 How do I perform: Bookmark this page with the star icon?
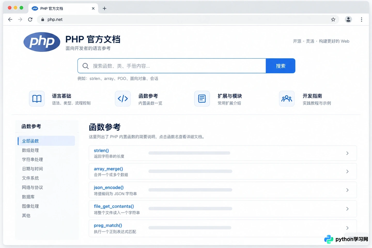[x=333, y=19]
